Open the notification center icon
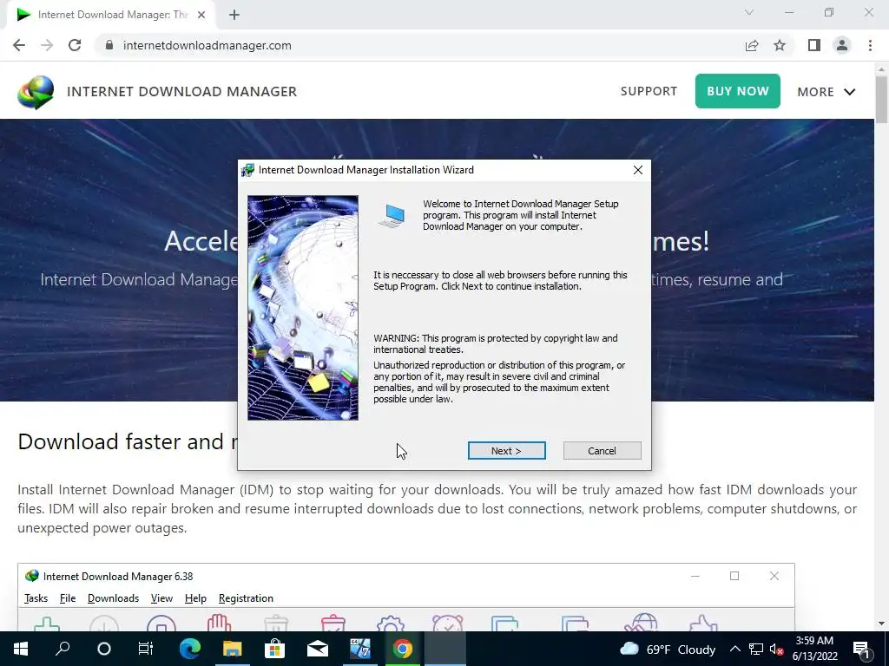The width and height of the screenshot is (889, 666). click(861, 649)
